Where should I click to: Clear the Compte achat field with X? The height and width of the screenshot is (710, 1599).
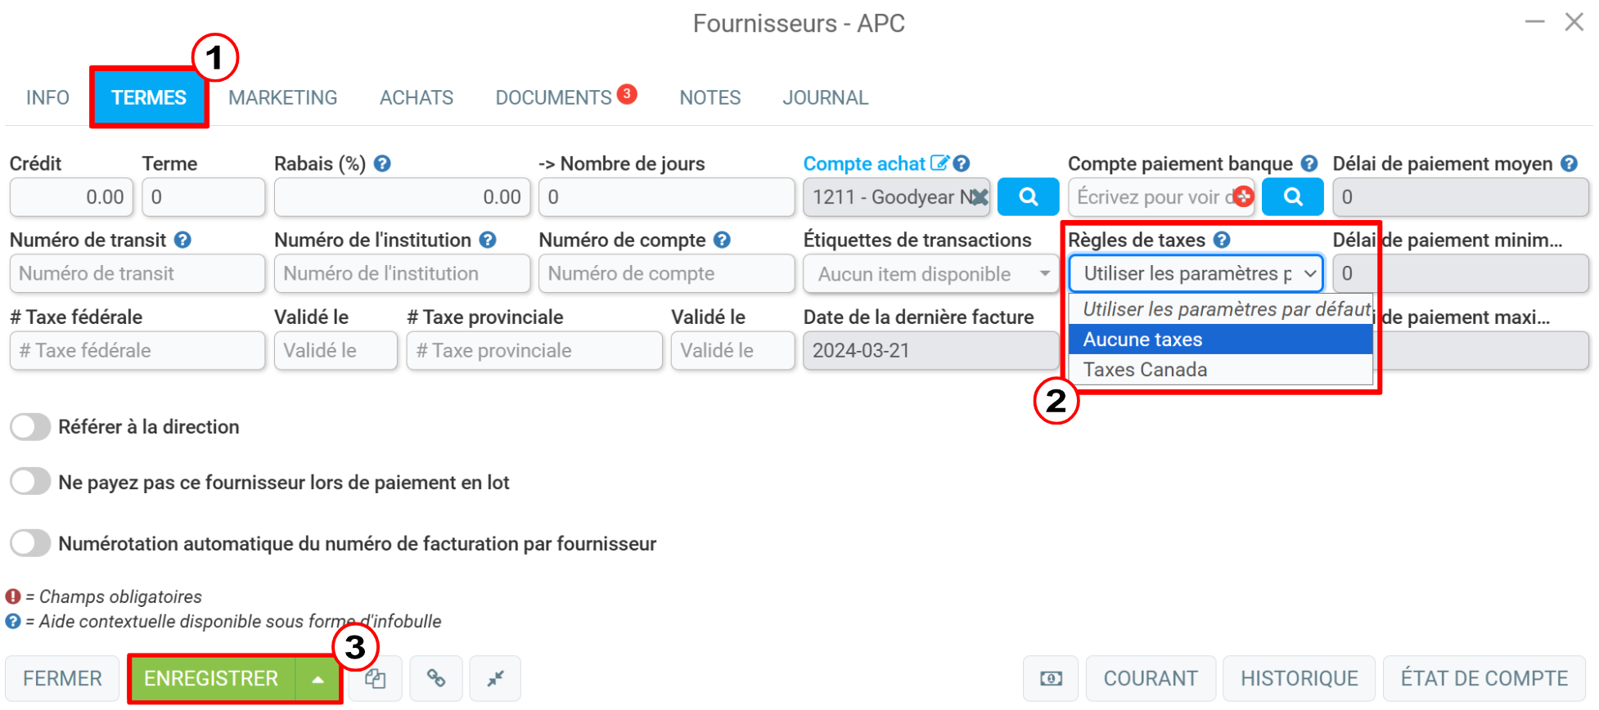click(979, 197)
